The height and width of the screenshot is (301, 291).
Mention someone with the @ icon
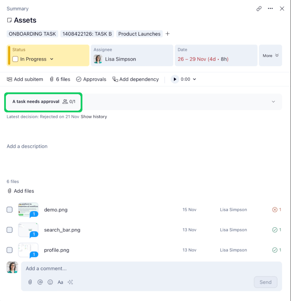[x=40, y=282]
